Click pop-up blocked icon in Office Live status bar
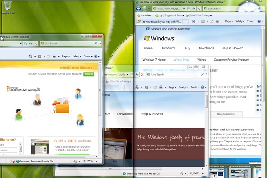Screen dimensions: 267x178 point(13,161)
